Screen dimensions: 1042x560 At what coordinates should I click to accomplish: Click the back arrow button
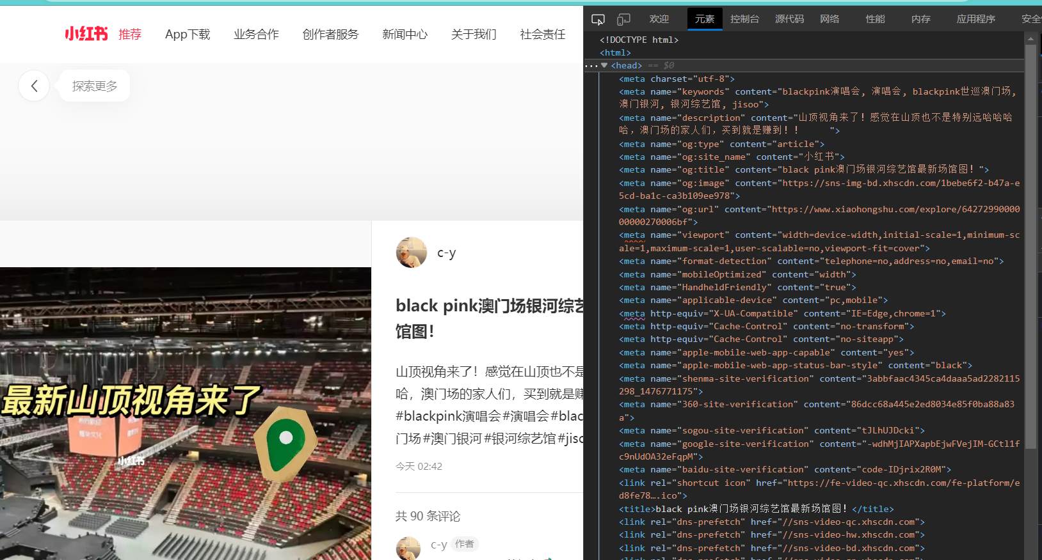pos(34,86)
